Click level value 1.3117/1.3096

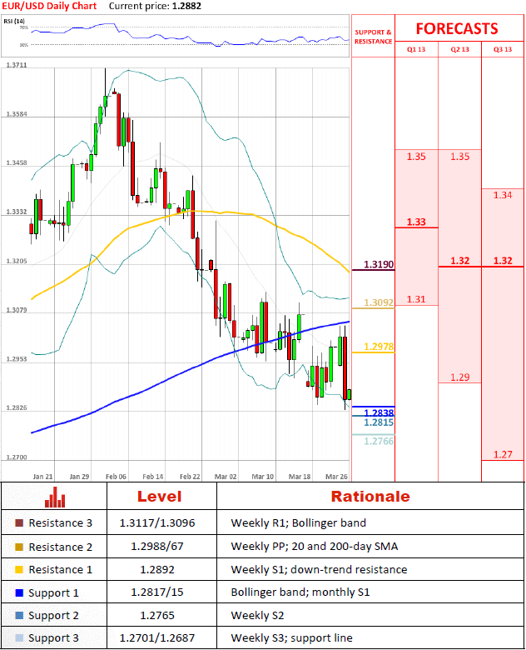157,523
